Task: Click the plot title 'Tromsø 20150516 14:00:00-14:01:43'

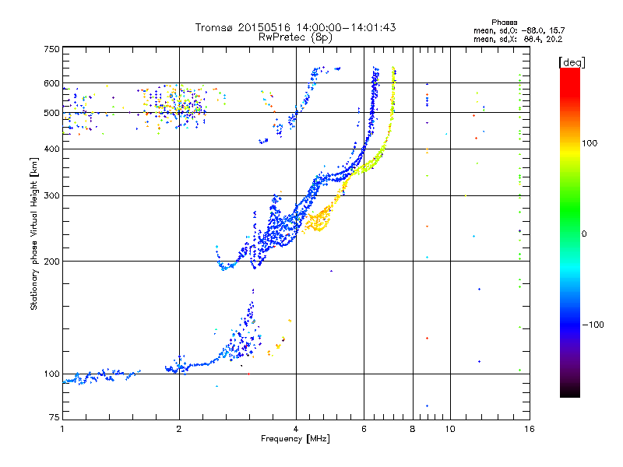Action: point(296,27)
